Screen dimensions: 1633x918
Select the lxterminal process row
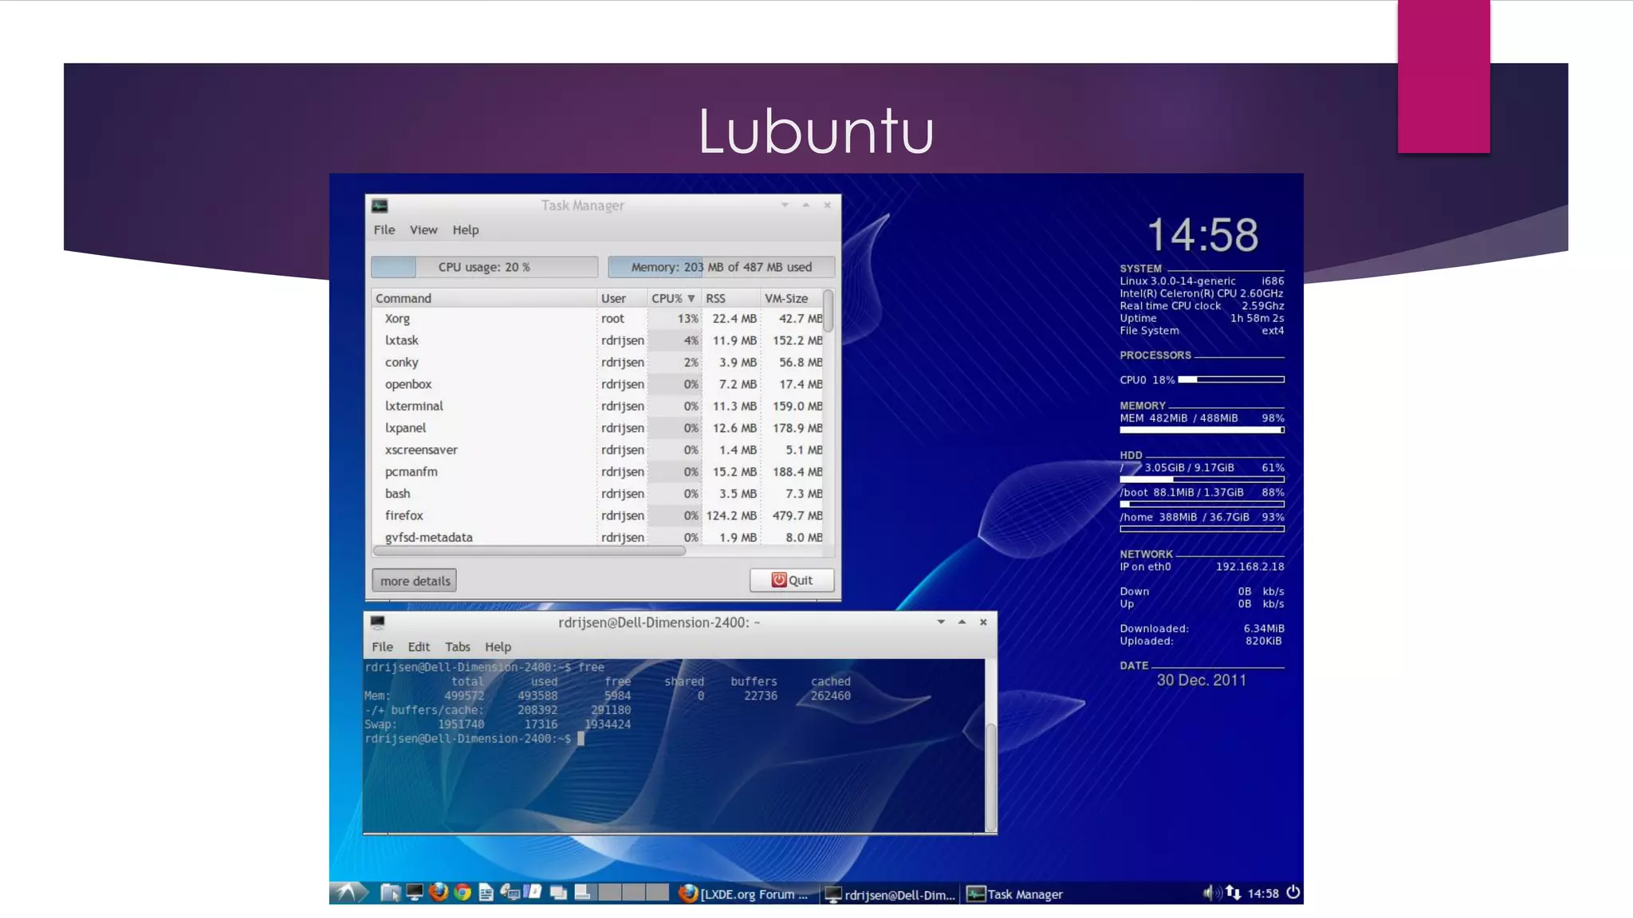click(x=598, y=406)
